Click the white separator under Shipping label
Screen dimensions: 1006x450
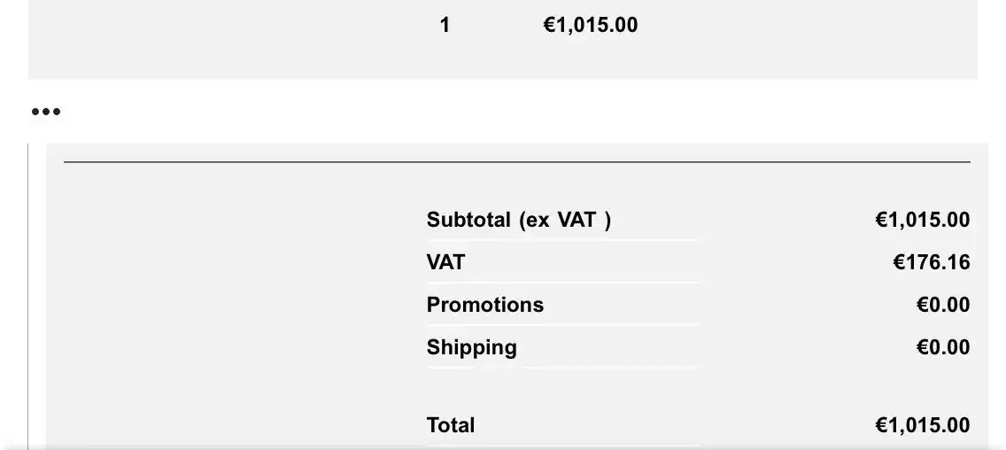click(x=562, y=367)
